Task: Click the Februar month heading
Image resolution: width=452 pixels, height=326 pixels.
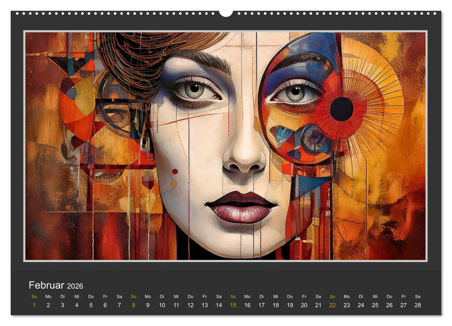Action: point(47,285)
